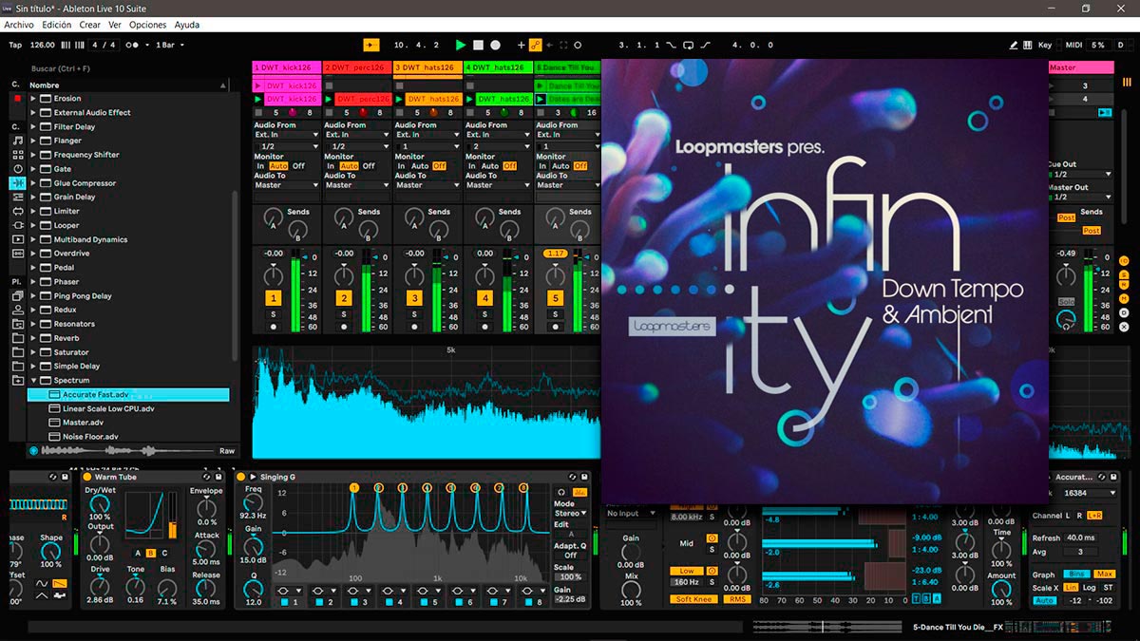
Task: Click the Key map mode button
Action: [x=1045, y=45]
